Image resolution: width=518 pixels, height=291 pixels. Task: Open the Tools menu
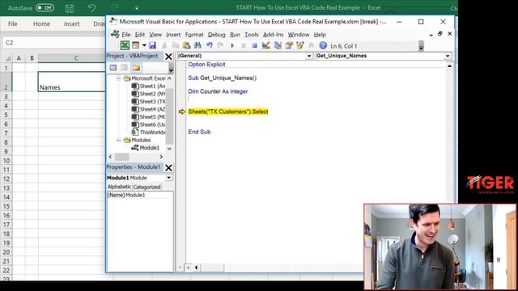(252, 35)
